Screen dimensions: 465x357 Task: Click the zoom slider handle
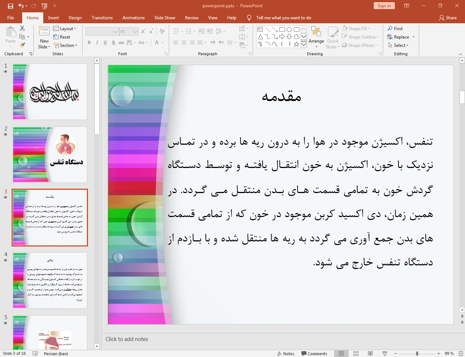click(417, 354)
